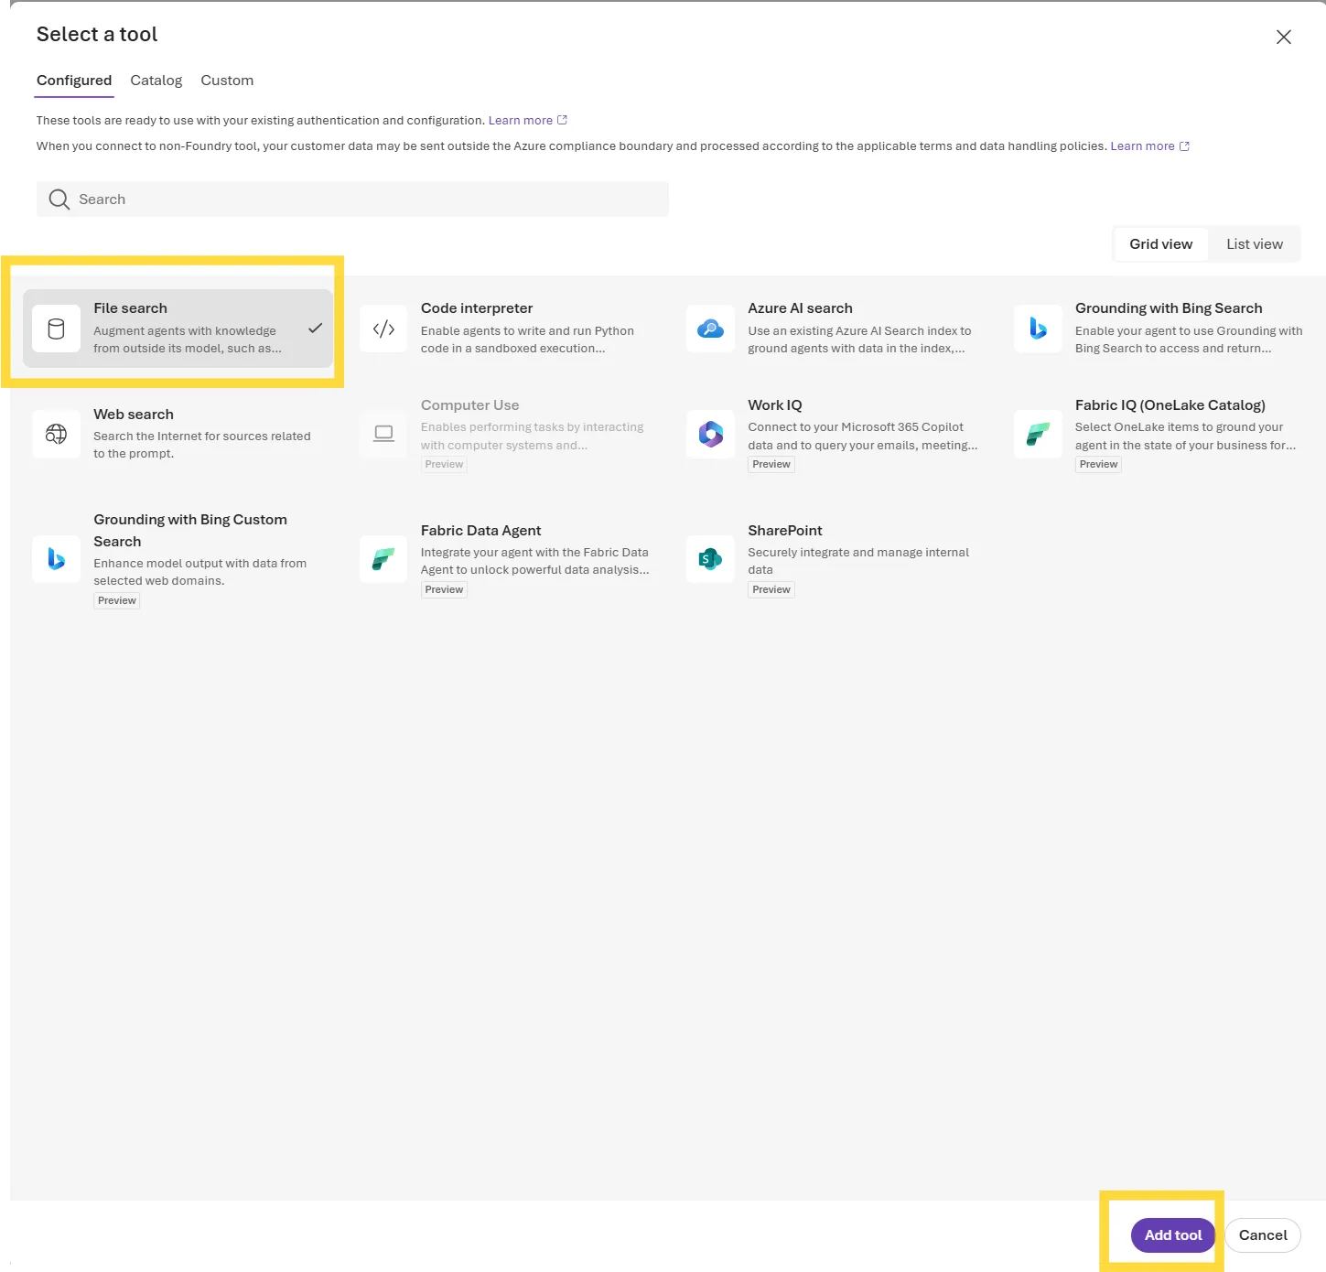Viewport: 1326px width, 1272px height.
Task: Switch to List view
Action: point(1255,244)
